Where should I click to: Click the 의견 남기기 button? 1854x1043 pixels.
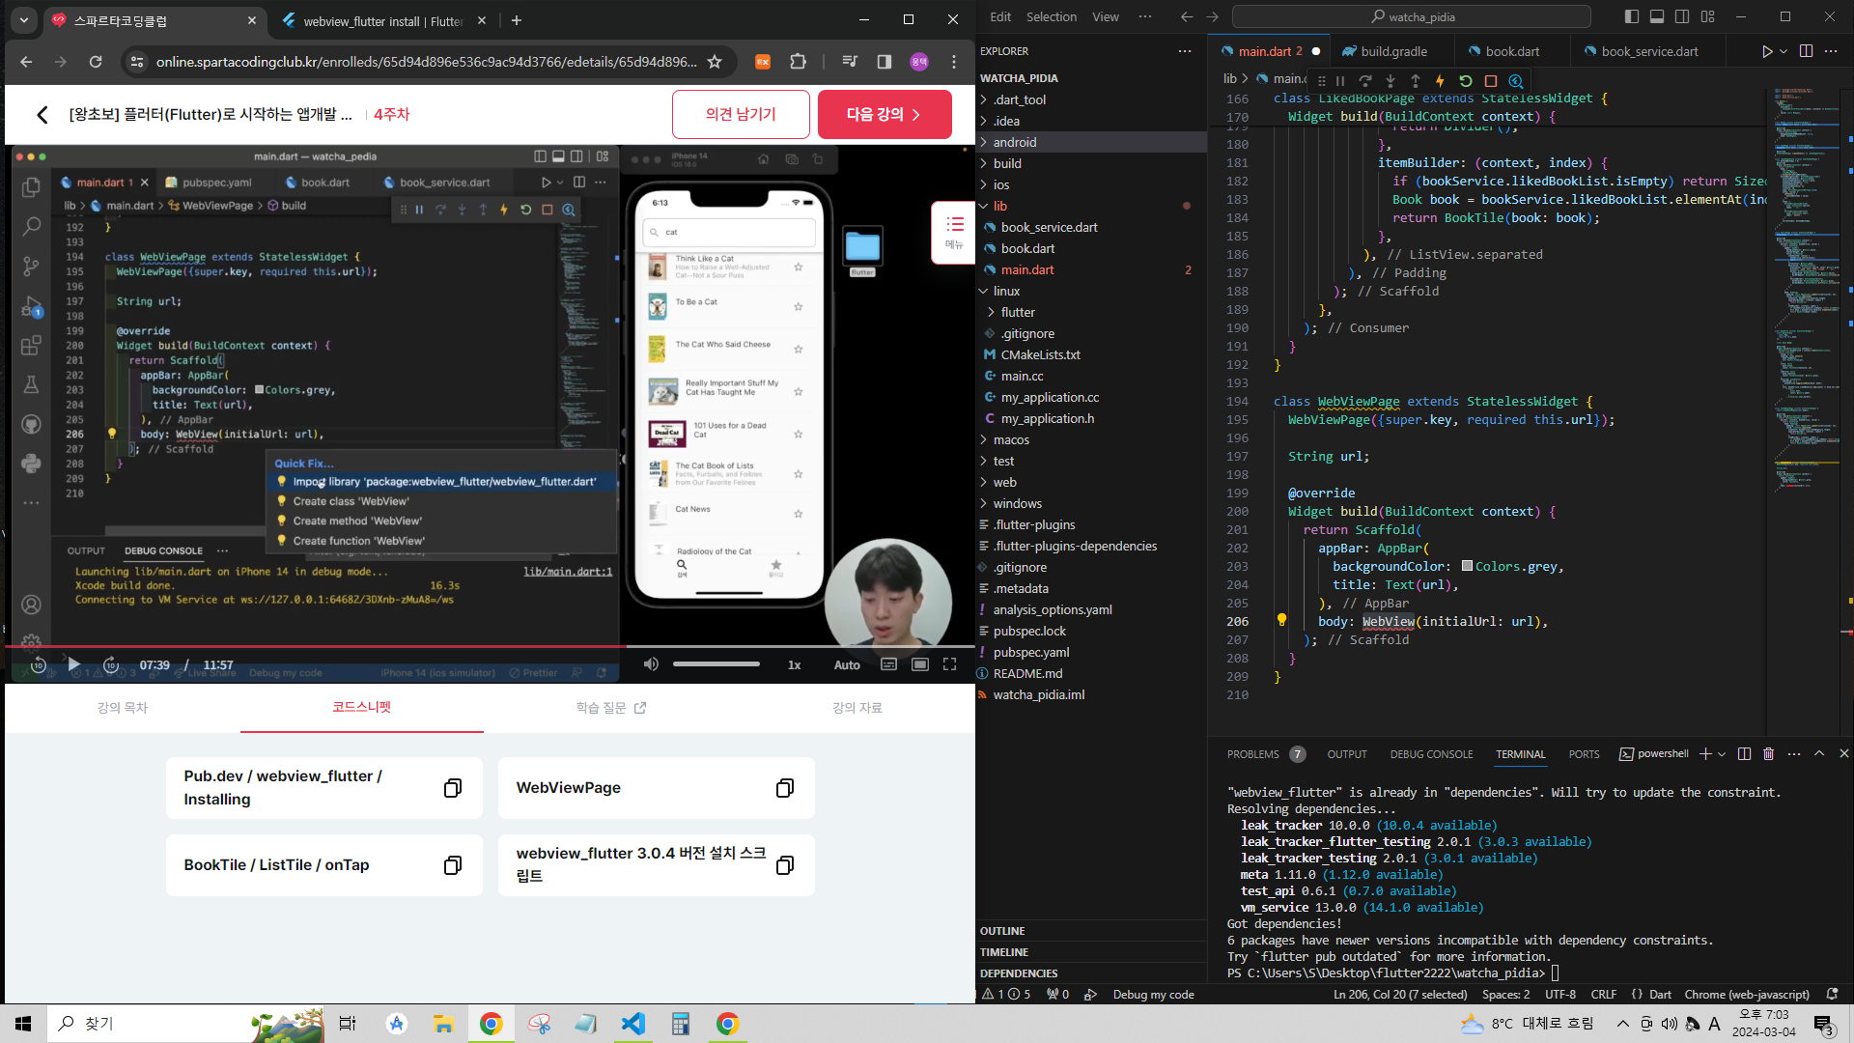[x=741, y=114]
